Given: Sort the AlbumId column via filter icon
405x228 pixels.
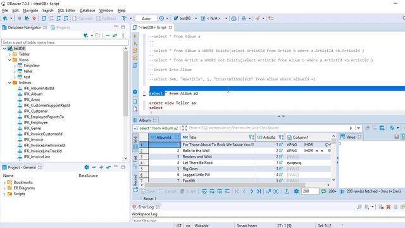Looking at the screenshot, I should [x=177, y=137].
